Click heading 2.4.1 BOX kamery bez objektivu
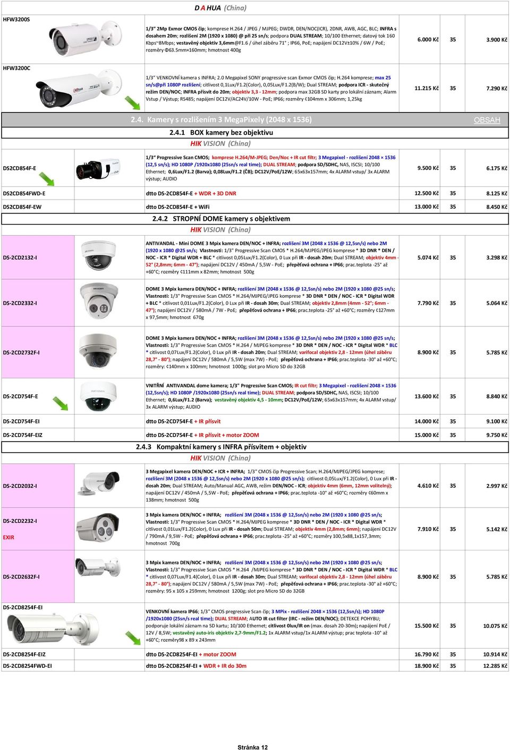 tap(222, 133)
